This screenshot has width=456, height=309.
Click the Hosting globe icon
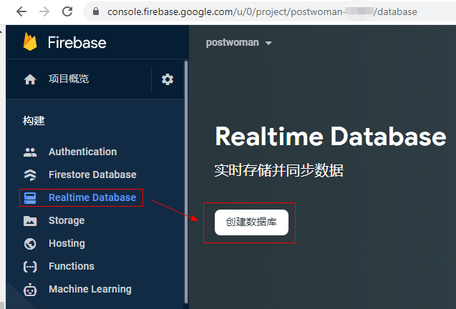[x=30, y=243]
